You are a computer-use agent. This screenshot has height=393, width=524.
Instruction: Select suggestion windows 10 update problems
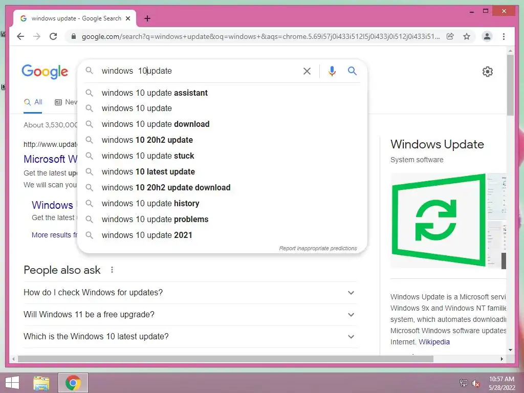(x=222, y=220)
